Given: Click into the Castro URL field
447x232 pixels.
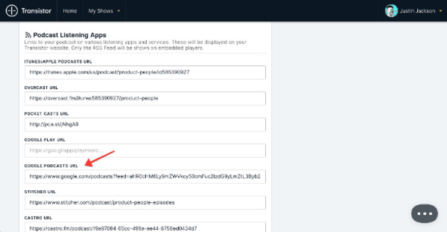Looking at the screenshot, I should point(145,227).
